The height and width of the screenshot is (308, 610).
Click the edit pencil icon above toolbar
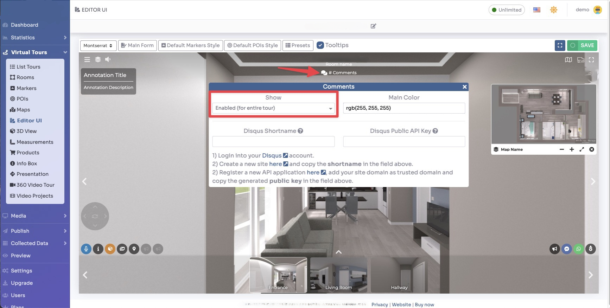tap(373, 26)
